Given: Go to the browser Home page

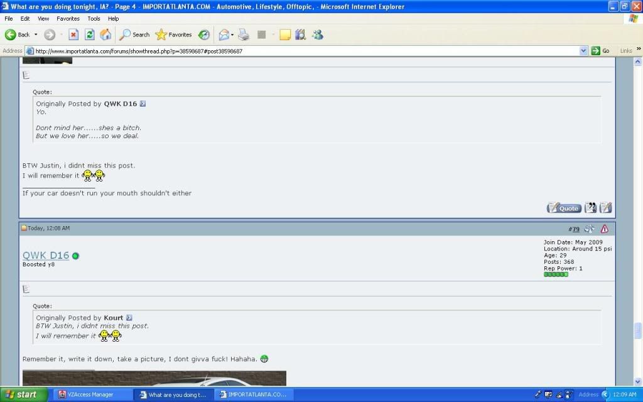Looking at the screenshot, I should (105, 35).
